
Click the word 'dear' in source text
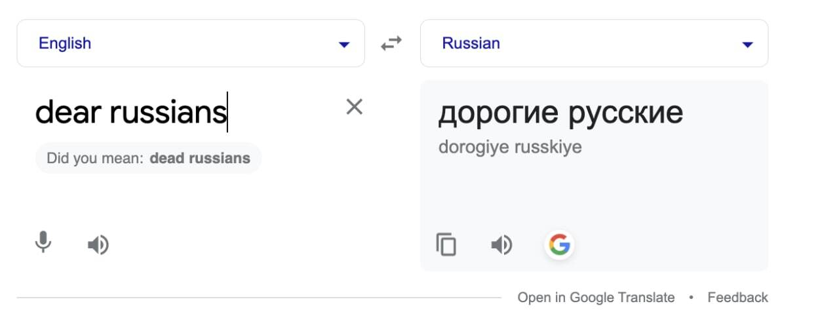pyautogui.click(x=68, y=112)
